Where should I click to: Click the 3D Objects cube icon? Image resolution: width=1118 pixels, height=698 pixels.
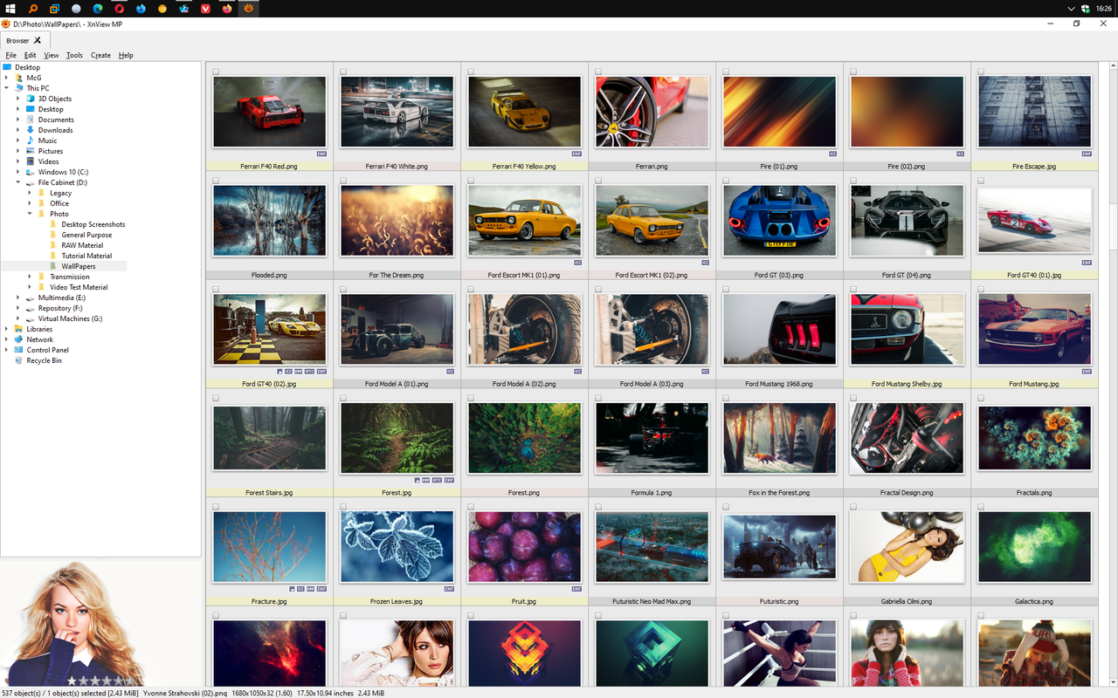(31, 99)
